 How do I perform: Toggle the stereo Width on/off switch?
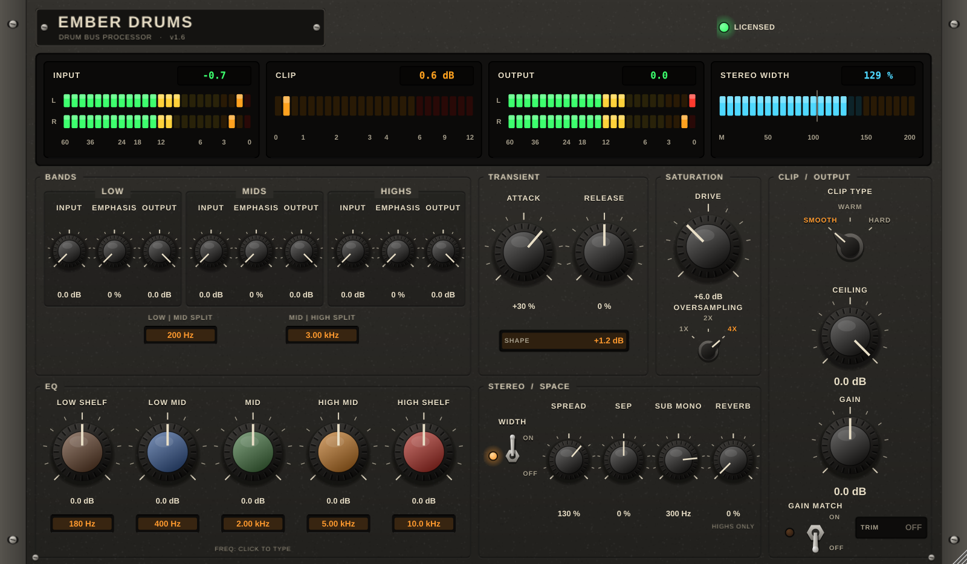pyautogui.click(x=513, y=449)
